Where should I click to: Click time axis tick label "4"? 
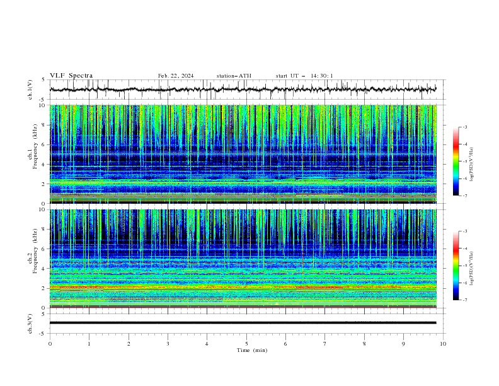(x=207, y=344)
